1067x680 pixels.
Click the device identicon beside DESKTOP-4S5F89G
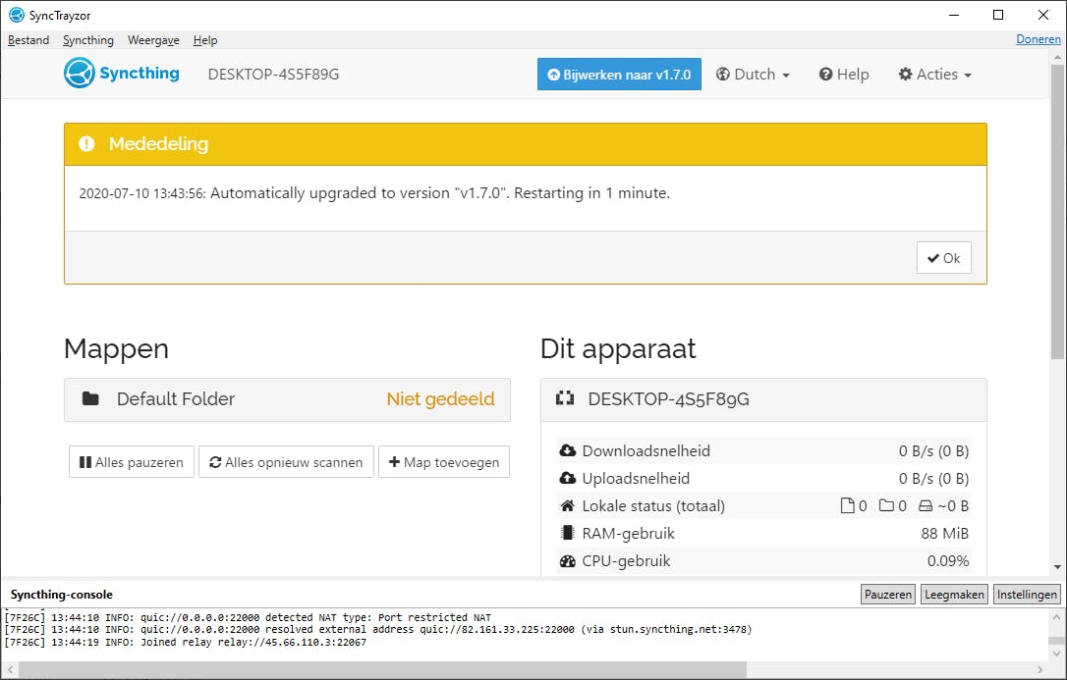pos(565,398)
